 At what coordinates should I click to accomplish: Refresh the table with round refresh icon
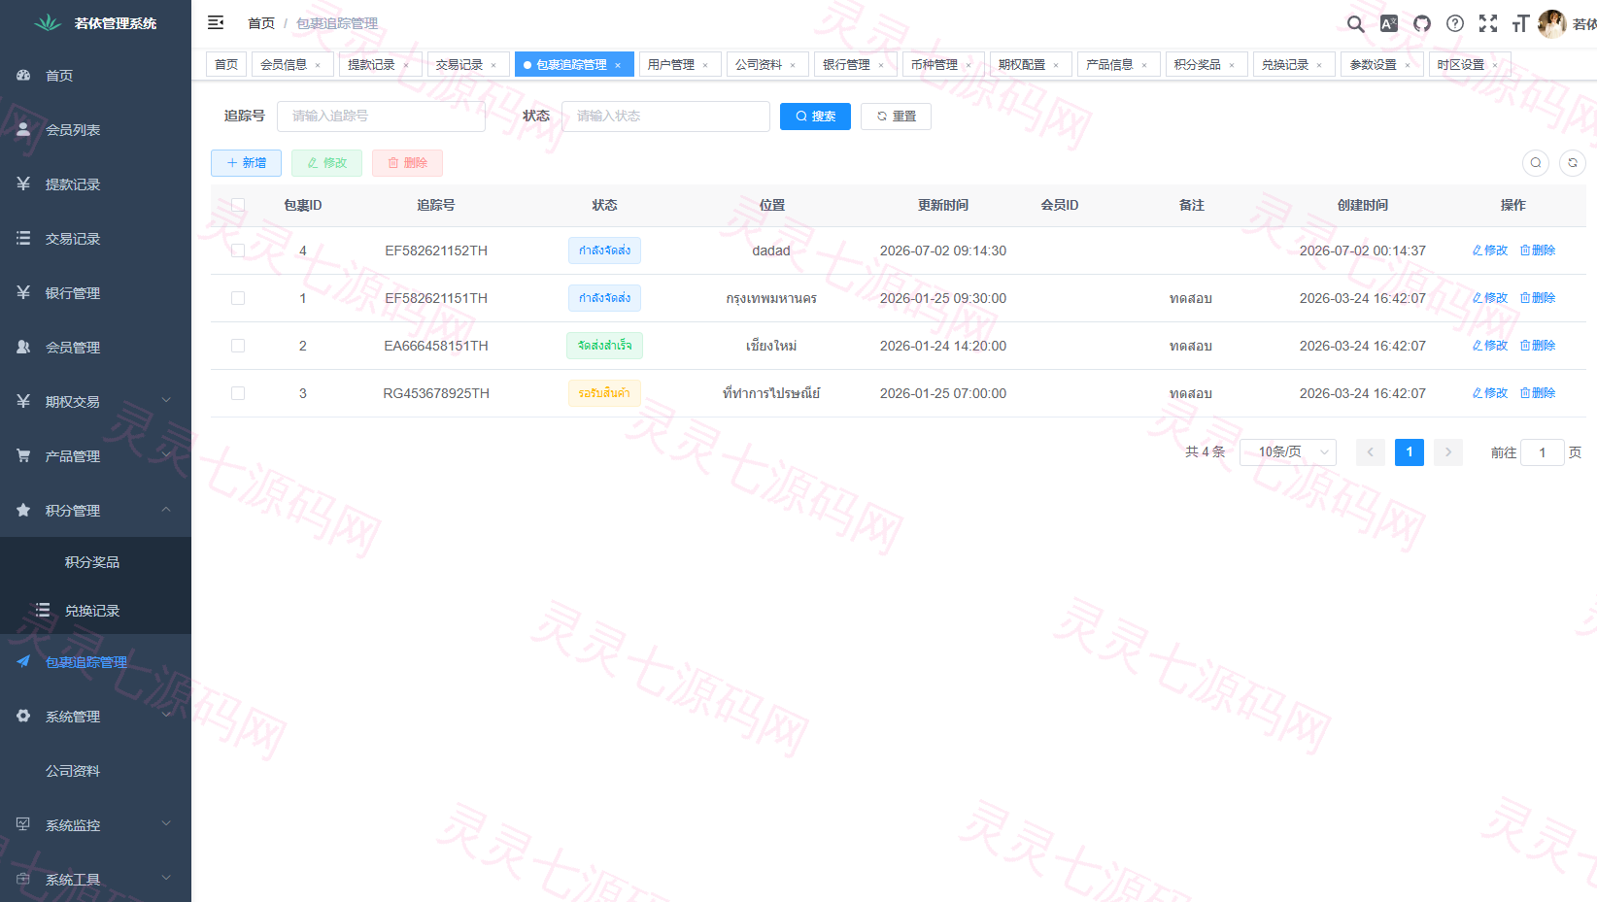[x=1573, y=163]
